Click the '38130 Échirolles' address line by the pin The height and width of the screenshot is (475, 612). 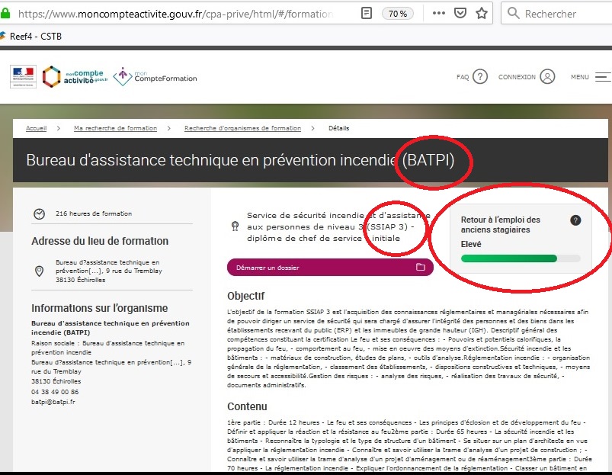pyautogui.click(x=80, y=280)
